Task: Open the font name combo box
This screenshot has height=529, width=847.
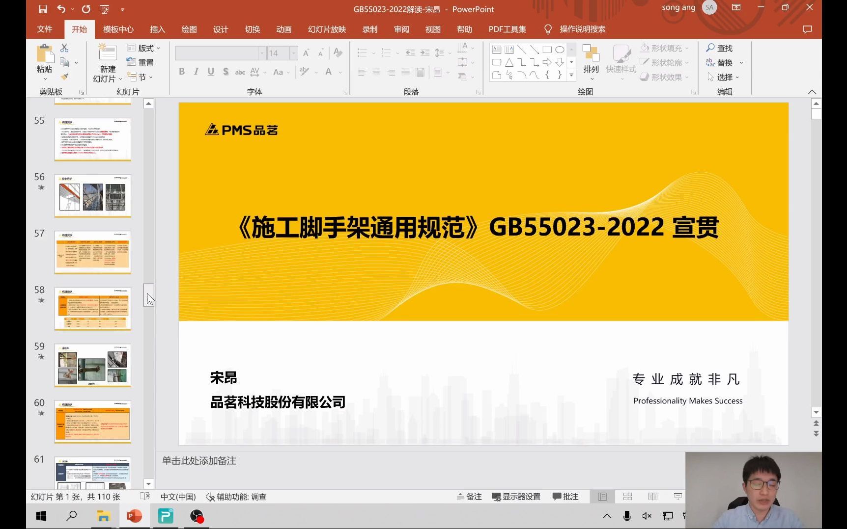Action: (221, 53)
